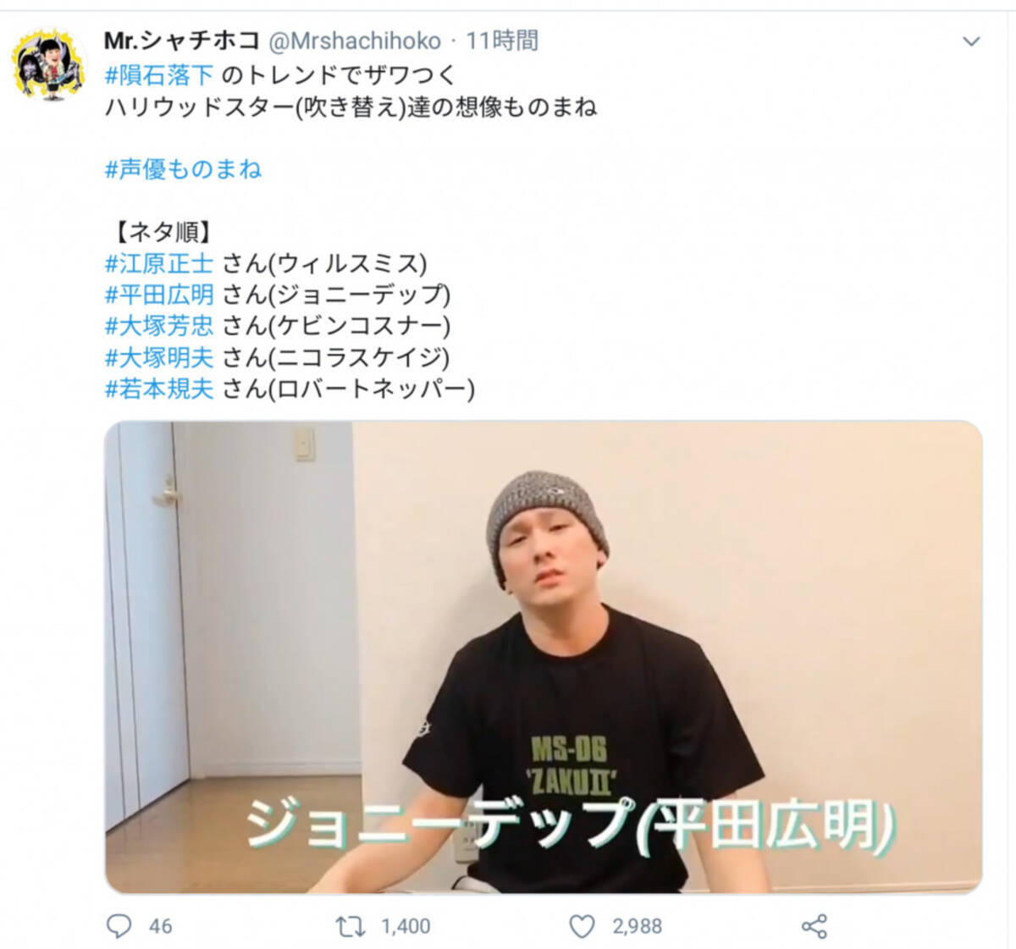
Task: Click the Mr.シャチホコ display name
Action: 182,40
